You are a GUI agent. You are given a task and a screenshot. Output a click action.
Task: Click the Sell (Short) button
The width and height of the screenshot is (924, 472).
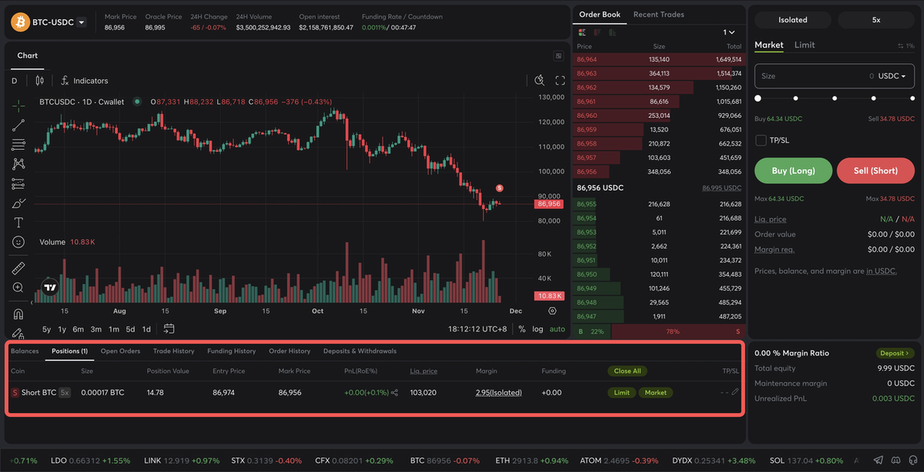coord(876,171)
